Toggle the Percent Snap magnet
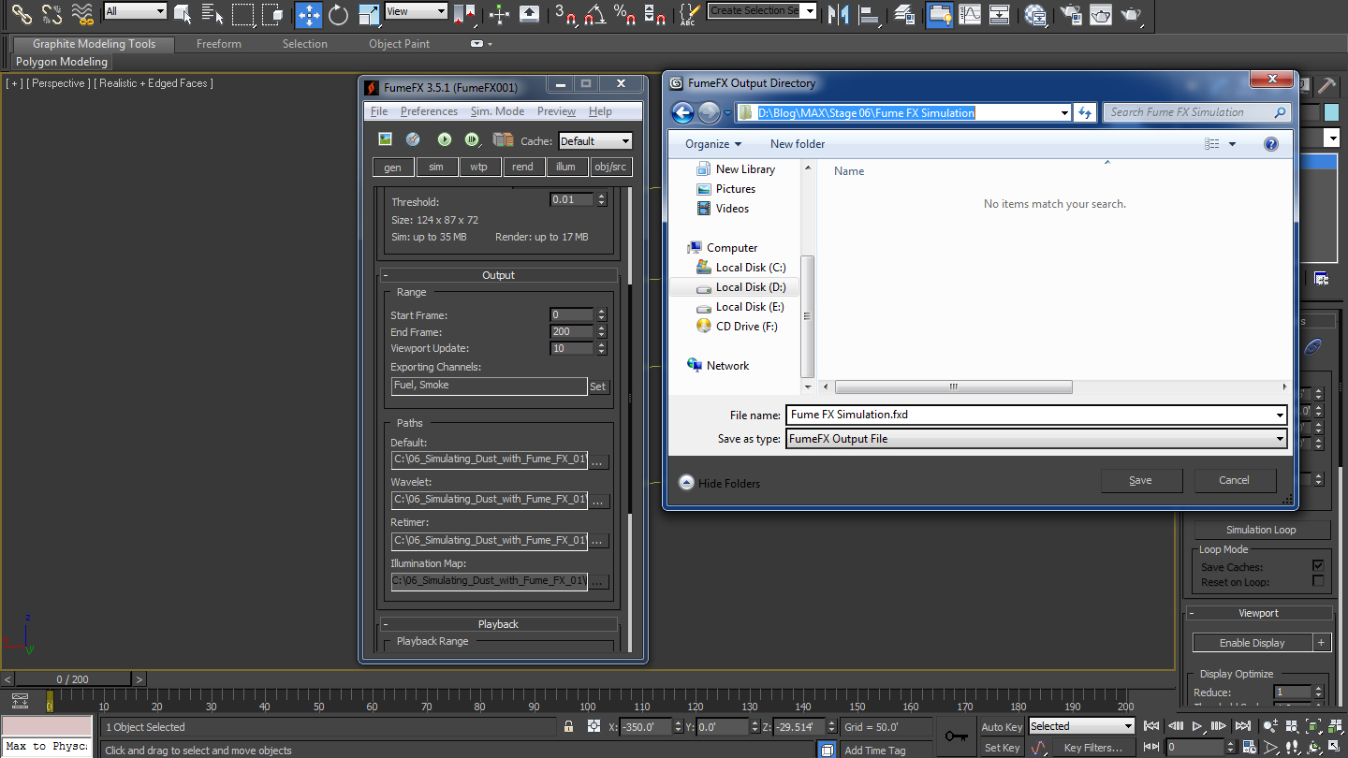 [623, 14]
